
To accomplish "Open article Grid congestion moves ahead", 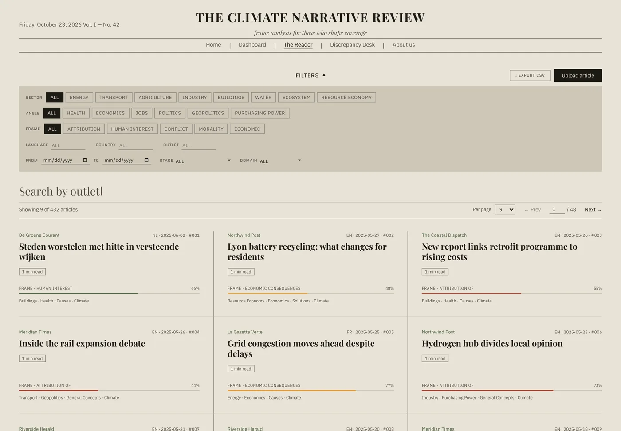I will 301,349.
